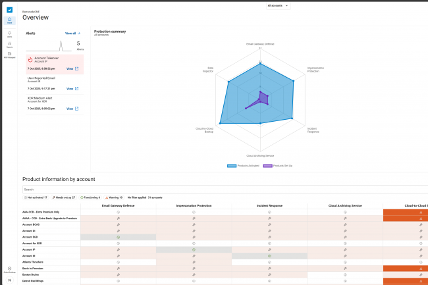Screen dimensions: 428x285
Task: Click View all alerts link
Action: pos(71,32)
